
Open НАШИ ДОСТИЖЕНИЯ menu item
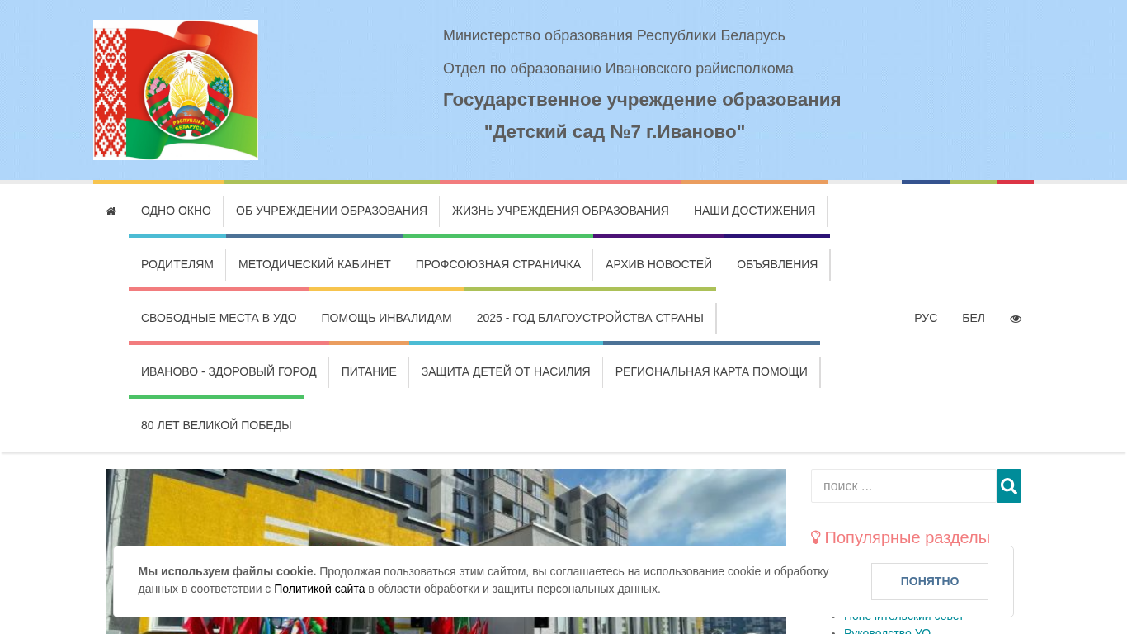tap(754, 211)
